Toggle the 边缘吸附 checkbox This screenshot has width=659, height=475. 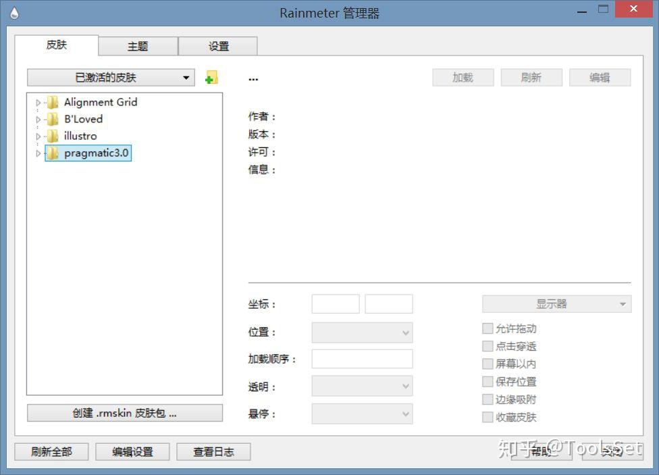click(x=487, y=399)
